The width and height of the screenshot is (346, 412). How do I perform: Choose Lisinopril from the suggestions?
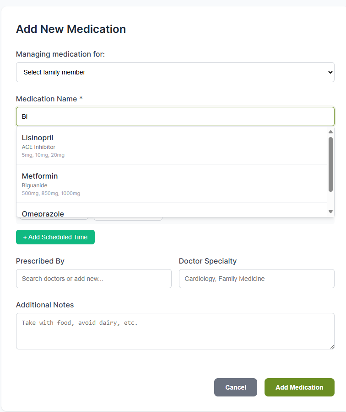[x=38, y=137]
